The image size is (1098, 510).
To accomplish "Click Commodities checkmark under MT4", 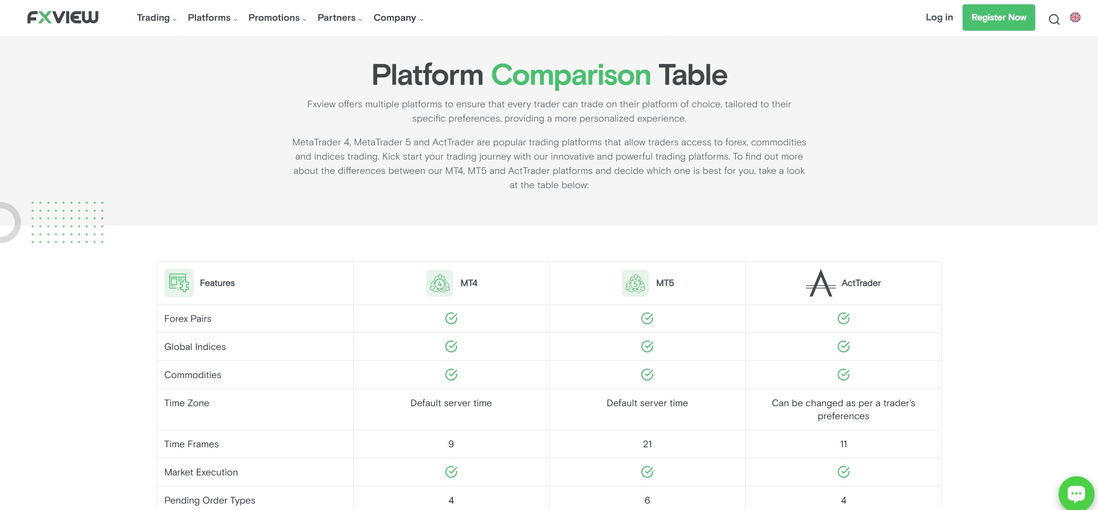I will tap(451, 375).
